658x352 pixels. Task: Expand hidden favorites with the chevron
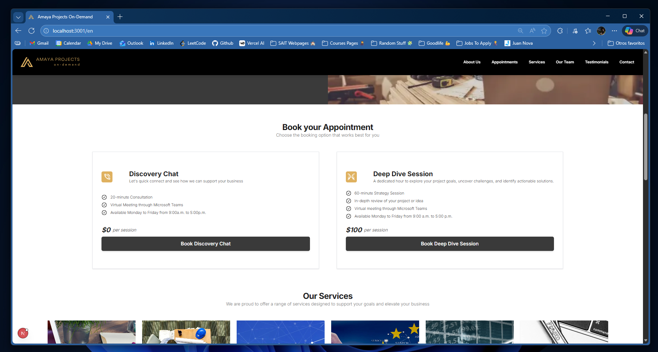coord(594,43)
